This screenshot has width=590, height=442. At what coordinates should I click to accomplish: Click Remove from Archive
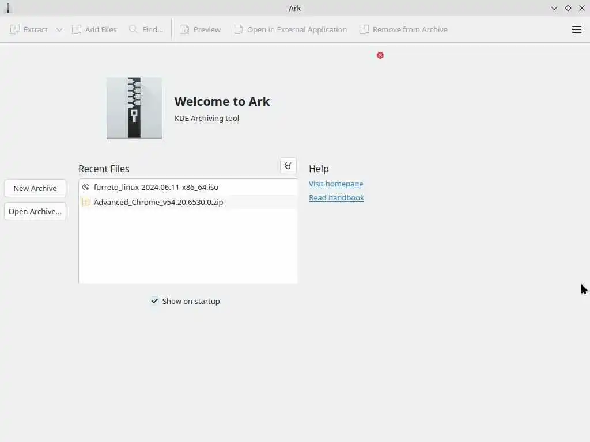pos(403,29)
